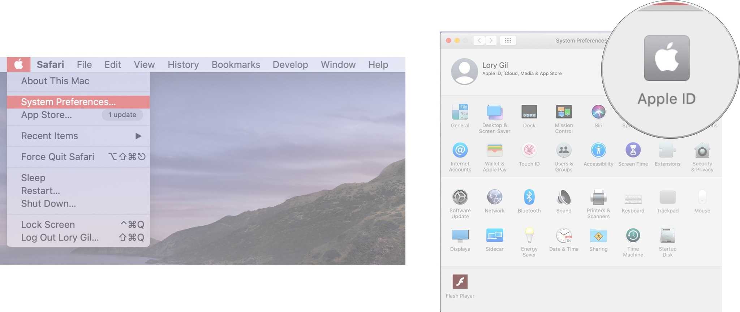This screenshot has width=740, height=312.
Task: Open Sound preferences icon
Action: (564, 197)
